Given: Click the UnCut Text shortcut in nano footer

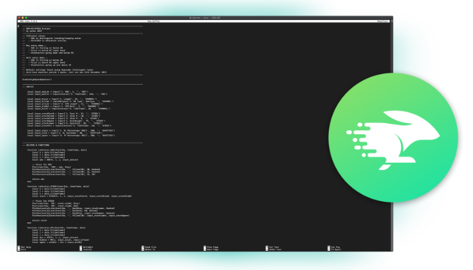Looking at the screenshot, I should (274, 249).
